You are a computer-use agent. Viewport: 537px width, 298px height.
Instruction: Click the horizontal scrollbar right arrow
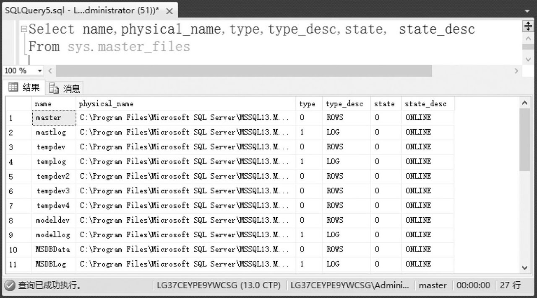pos(516,71)
